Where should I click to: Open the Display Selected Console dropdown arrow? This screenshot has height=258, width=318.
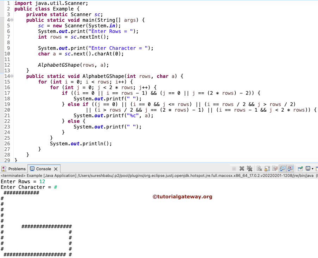312,169
